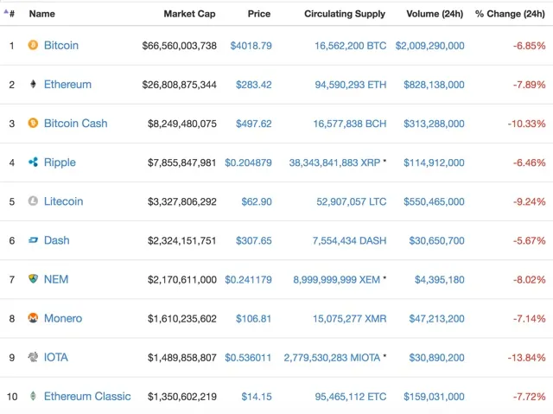Open the Ethereum Classic page link
The width and height of the screenshot is (553, 414).
pyautogui.click(x=87, y=396)
